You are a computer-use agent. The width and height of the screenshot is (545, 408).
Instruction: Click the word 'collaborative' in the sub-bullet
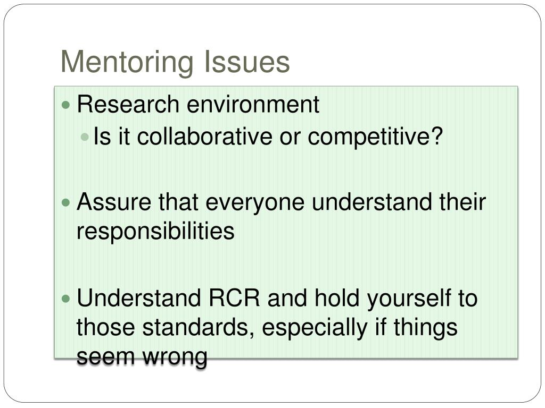[204, 135]
